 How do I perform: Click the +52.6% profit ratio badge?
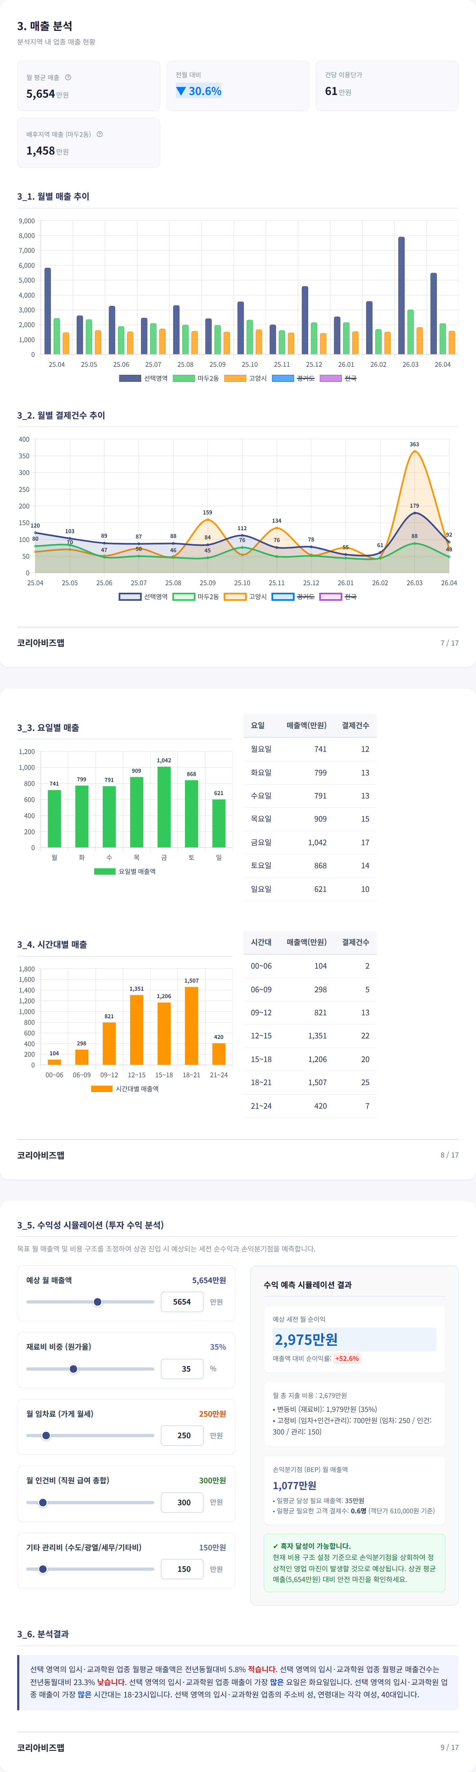click(x=347, y=1359)
